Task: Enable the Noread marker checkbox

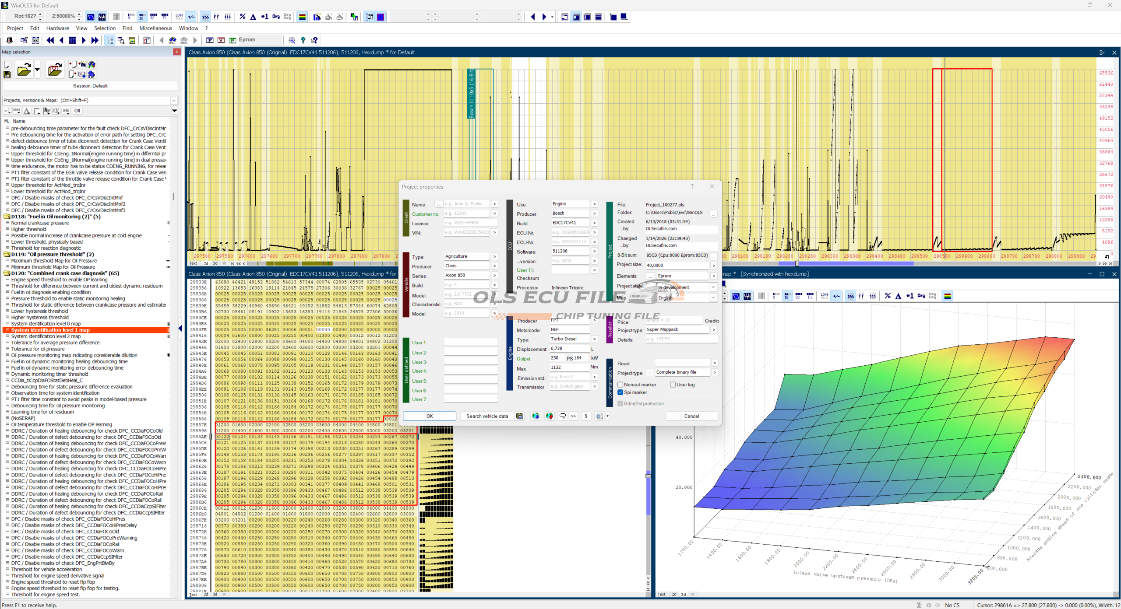Action: pos(620,385)
